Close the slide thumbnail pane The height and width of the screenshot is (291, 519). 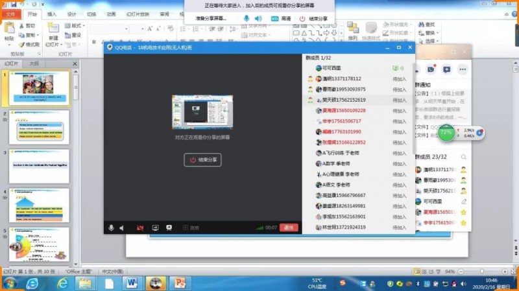75,64
